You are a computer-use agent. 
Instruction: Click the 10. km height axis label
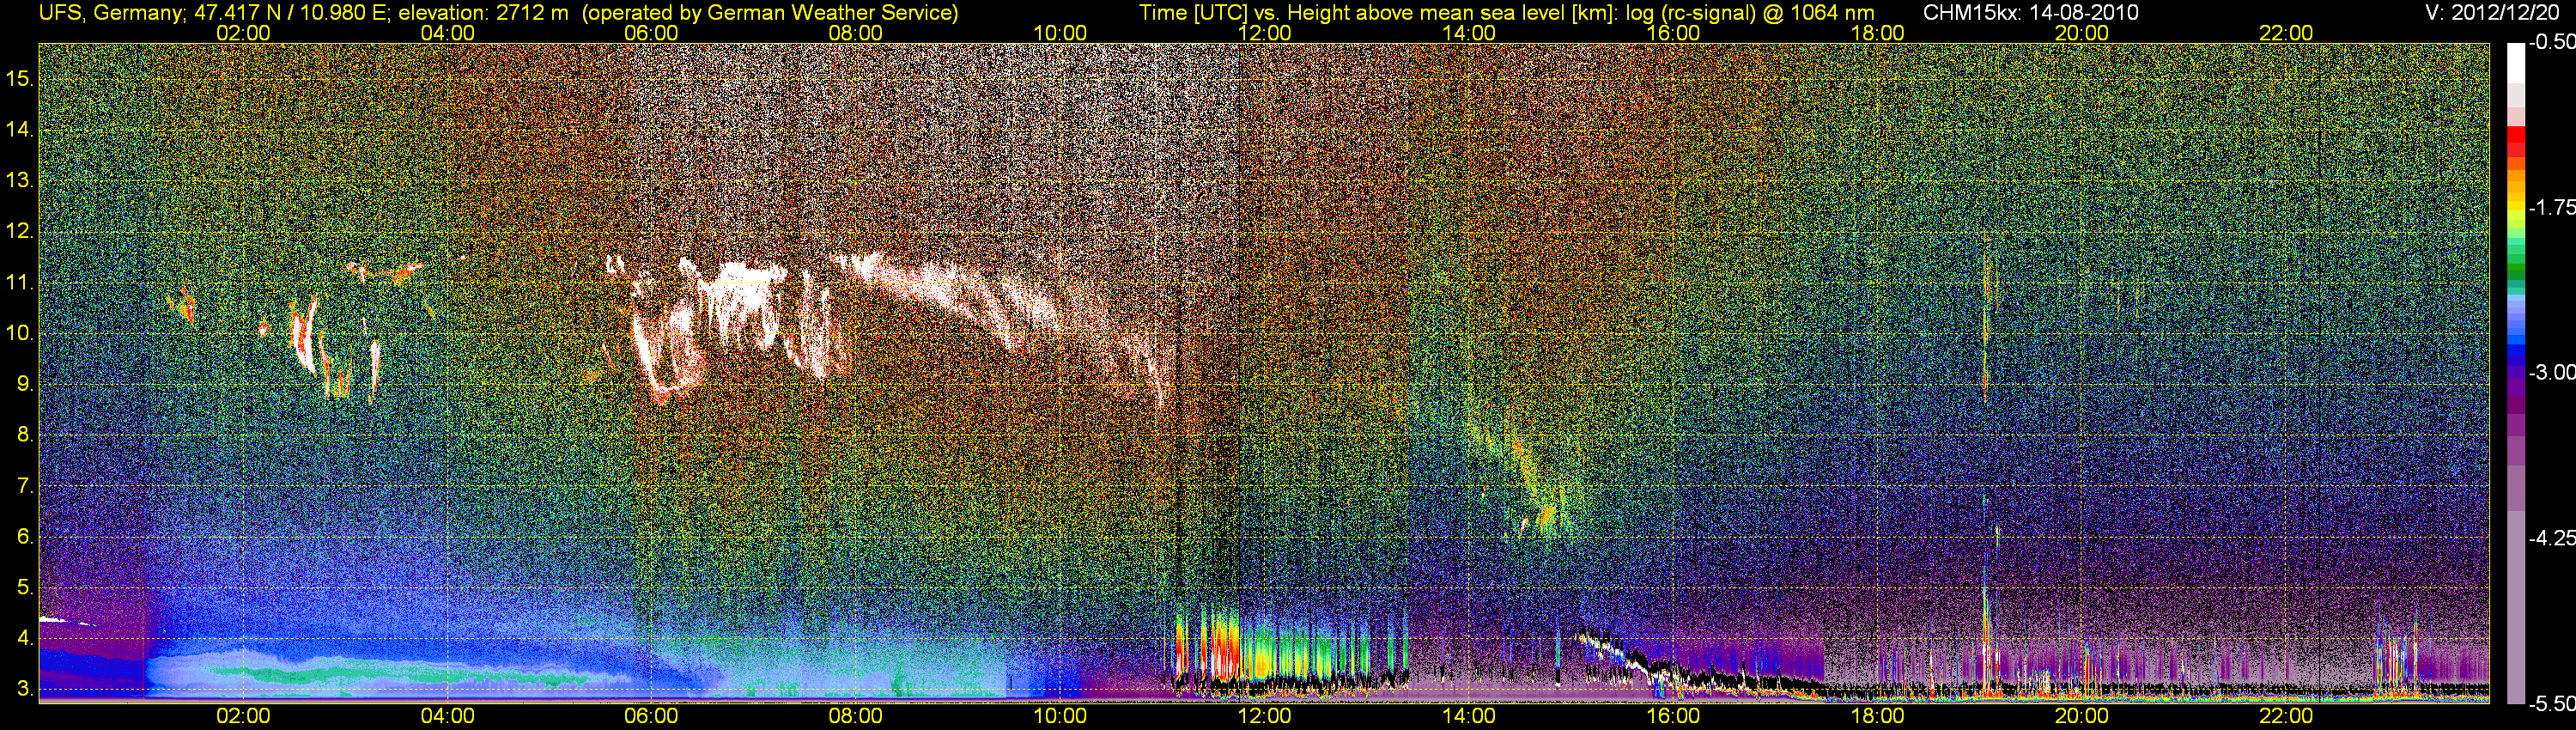click(20, 333)
